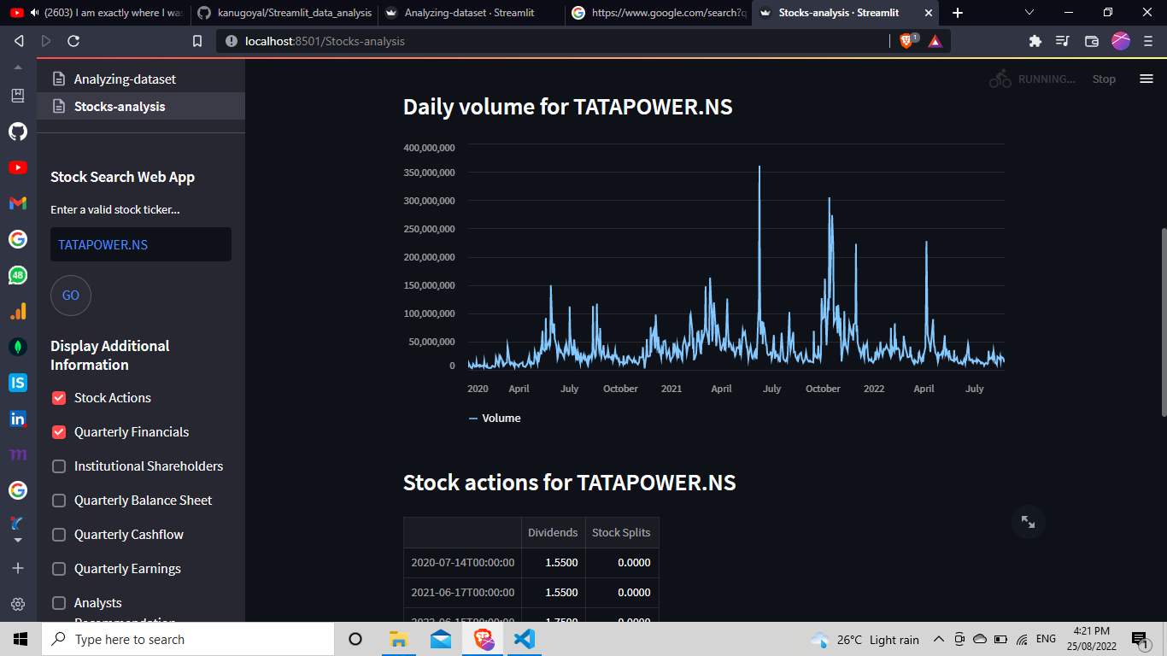Open File Explorer from taskbar

point(398,639)
